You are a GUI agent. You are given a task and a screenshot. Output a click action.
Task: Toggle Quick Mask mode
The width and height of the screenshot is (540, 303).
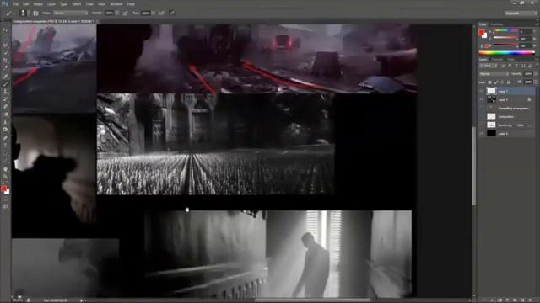click(5, 199)
